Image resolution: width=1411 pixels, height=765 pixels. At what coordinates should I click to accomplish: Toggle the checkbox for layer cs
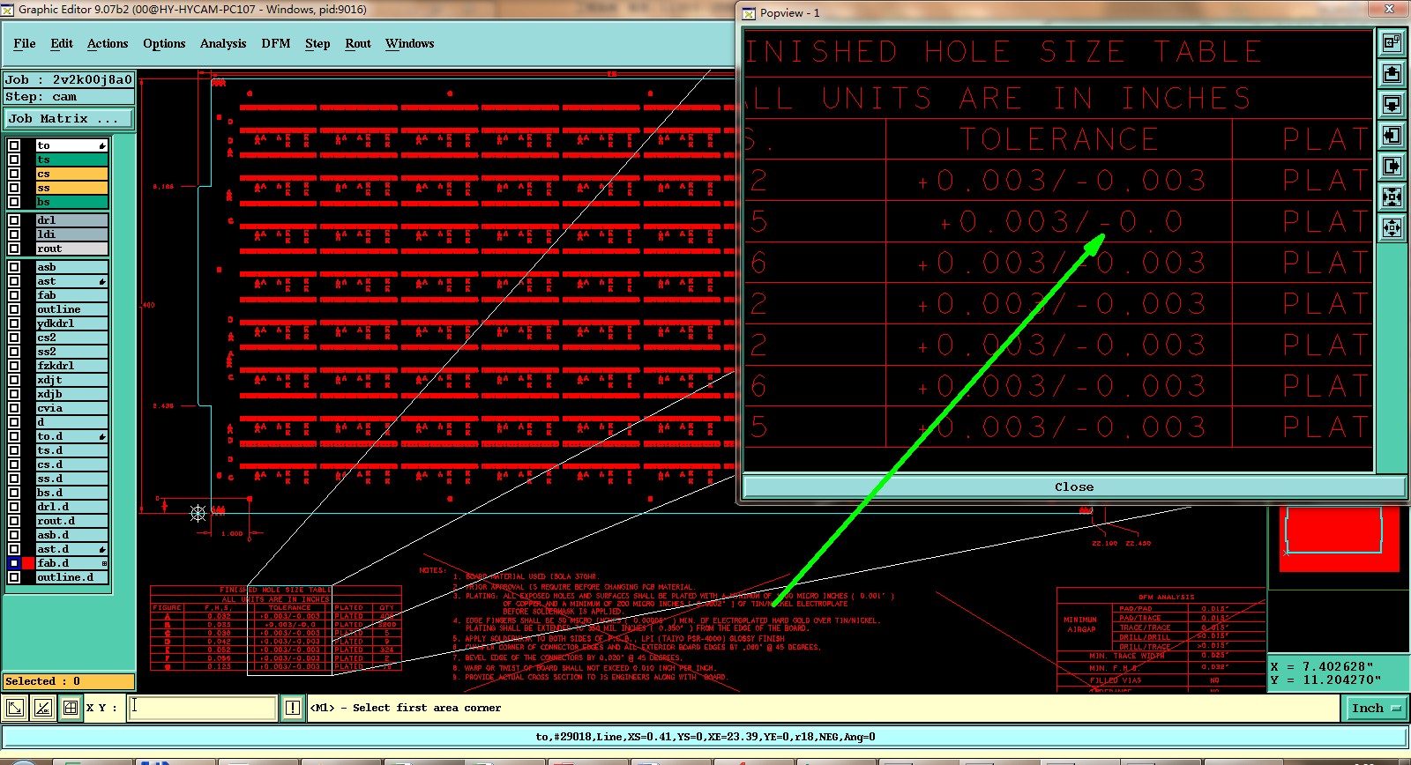pos(14,174)
